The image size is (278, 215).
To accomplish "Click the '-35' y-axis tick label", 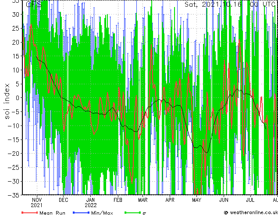I will coord(14,195).
